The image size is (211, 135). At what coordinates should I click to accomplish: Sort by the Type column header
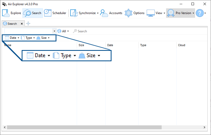[x=157, y=45]
